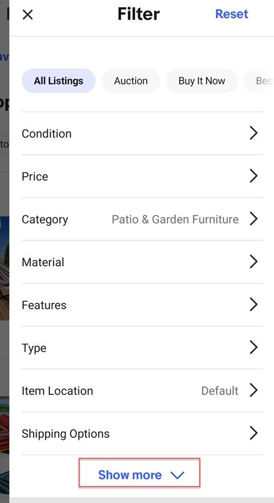Expand more filters with Show more
This screenshot has width=274, height=503.
140,475
